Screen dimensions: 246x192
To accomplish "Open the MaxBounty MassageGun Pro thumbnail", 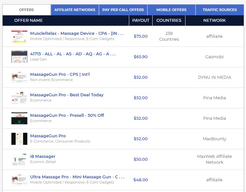I will tap(19, 139).
